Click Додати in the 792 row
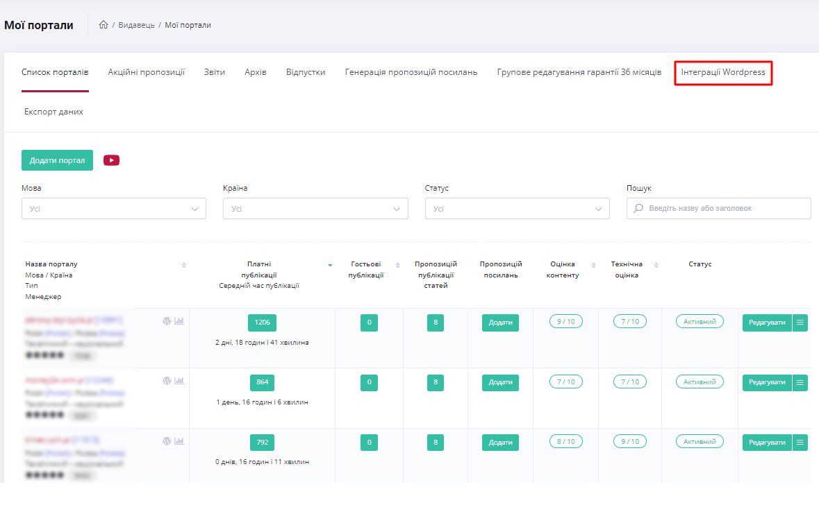This screenshot has height=505, width=819. point(500,443)
